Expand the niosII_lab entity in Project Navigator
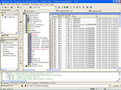The height and width of the screenshot is (90, 121). pos(3,17)
